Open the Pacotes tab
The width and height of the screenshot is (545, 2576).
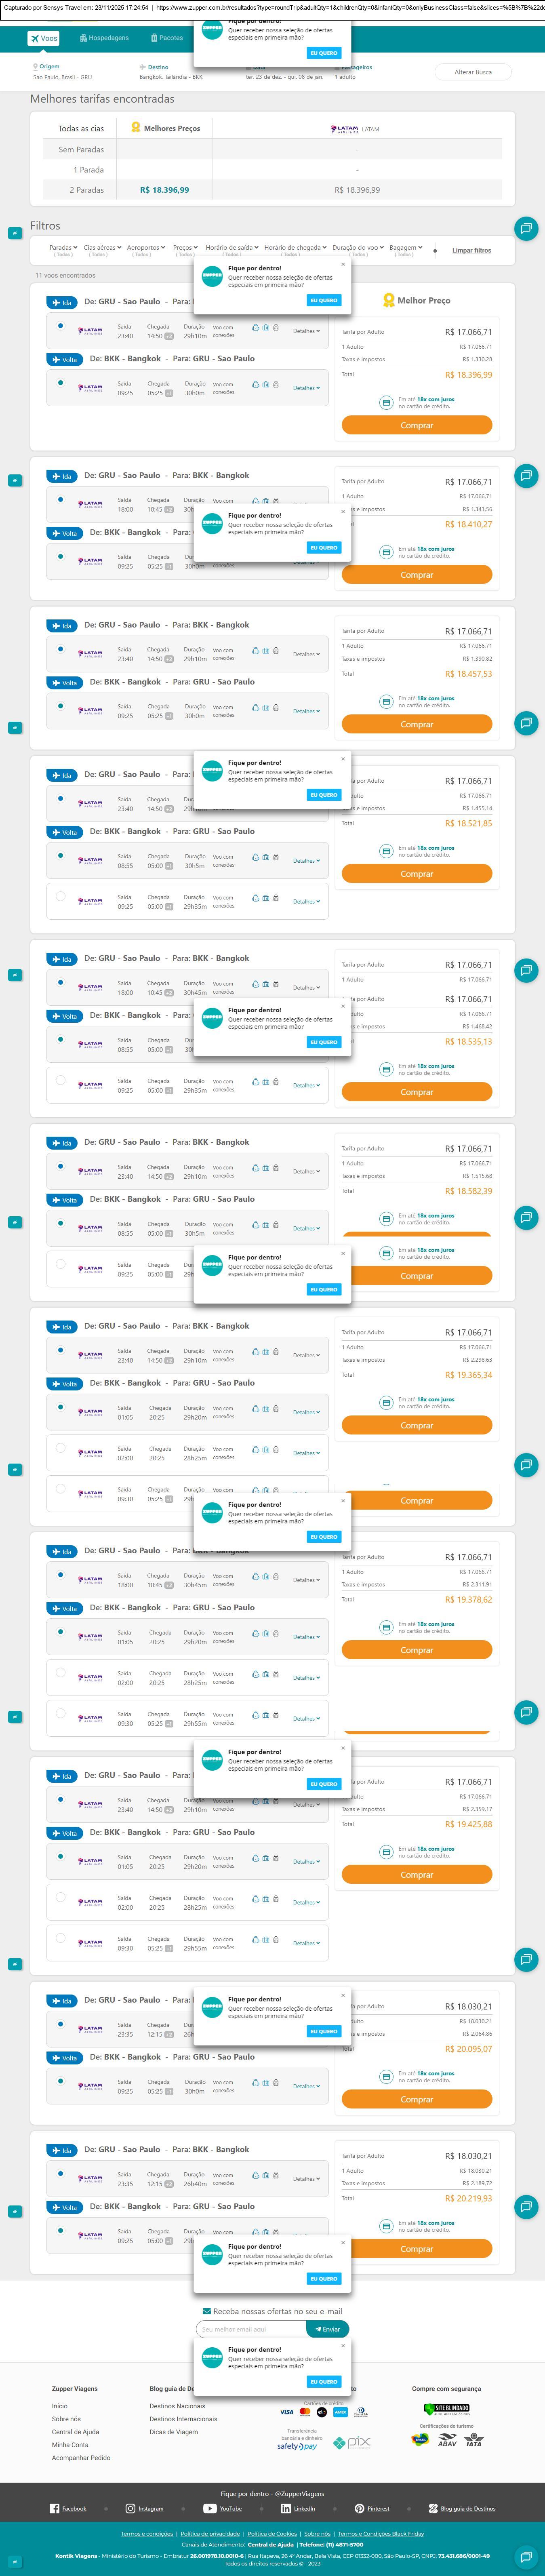pyautogui.click(x=167, y=38)
